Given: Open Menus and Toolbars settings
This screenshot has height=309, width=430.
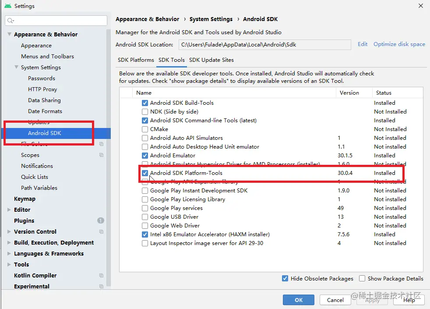Looking at the screenshot, I should pos(47,57).
